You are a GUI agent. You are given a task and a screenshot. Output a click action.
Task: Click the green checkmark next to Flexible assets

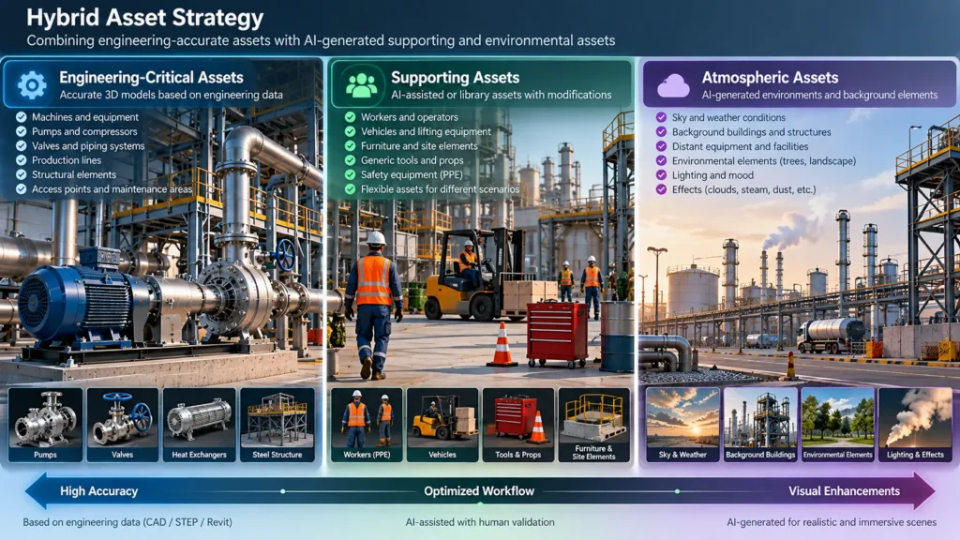tap(351, 189)
